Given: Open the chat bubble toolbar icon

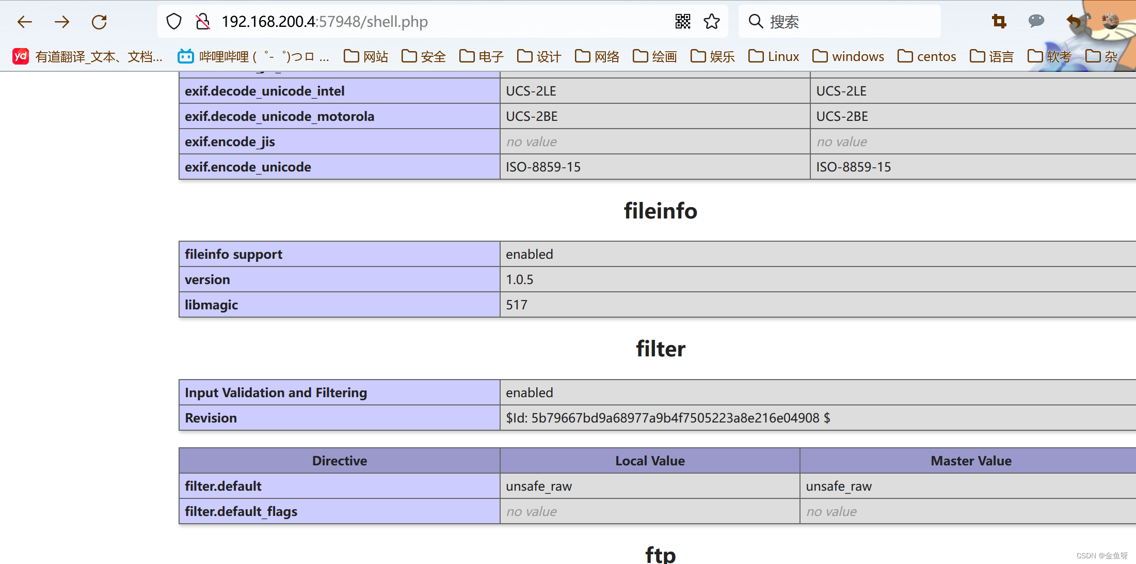Looking at the screenshot, I should click(1036, 21).
